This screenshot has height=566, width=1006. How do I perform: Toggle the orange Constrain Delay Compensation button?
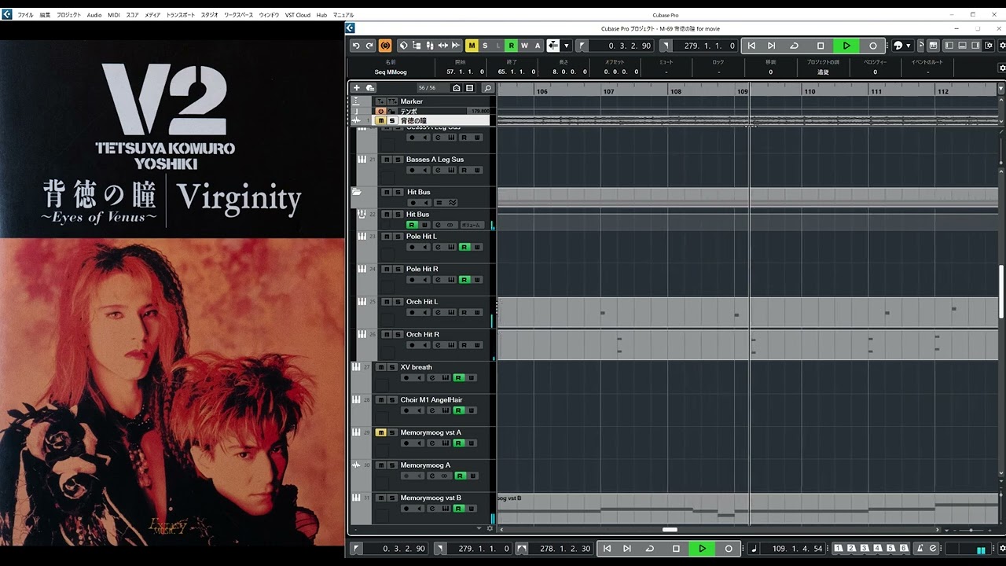coord(385,46)
